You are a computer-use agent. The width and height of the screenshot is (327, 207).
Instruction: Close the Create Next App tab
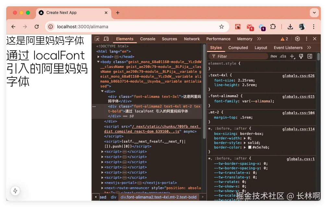point(106,13)
